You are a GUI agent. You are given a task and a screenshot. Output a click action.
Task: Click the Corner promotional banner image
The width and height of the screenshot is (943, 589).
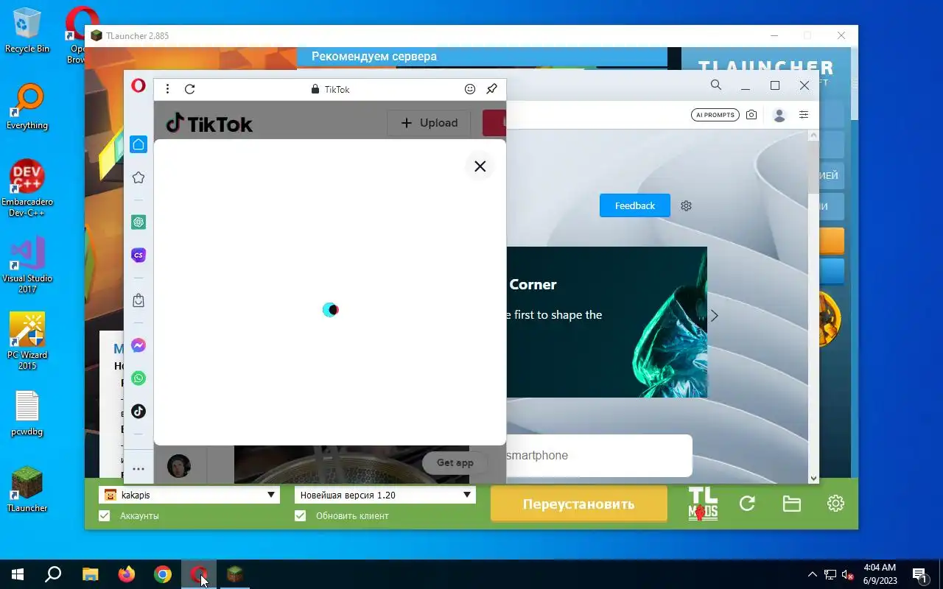coord(607,322)
